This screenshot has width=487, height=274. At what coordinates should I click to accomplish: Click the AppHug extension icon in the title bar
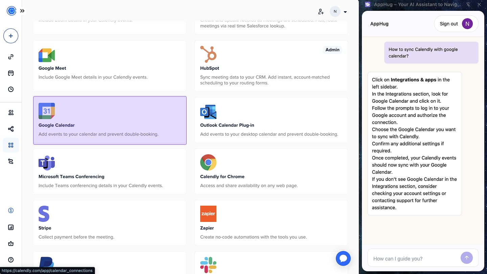click(368, 4)
